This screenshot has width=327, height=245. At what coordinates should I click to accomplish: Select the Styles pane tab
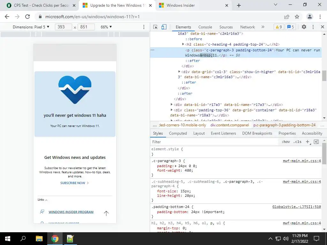click(158, 133)
